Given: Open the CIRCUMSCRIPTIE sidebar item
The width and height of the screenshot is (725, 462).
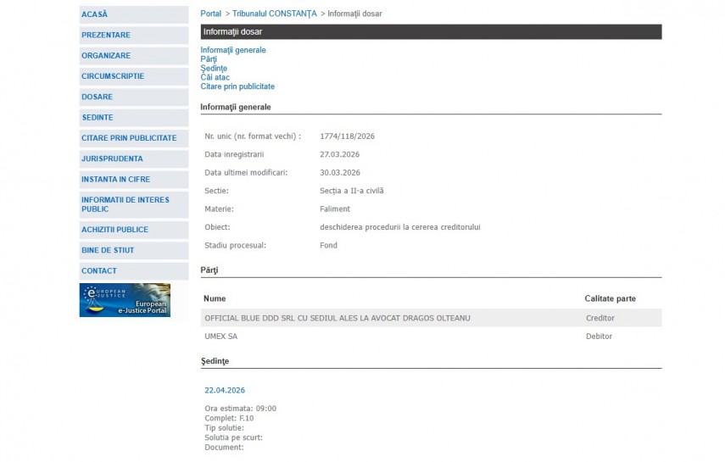Looking at the screenshot, I should click(113, 76).
